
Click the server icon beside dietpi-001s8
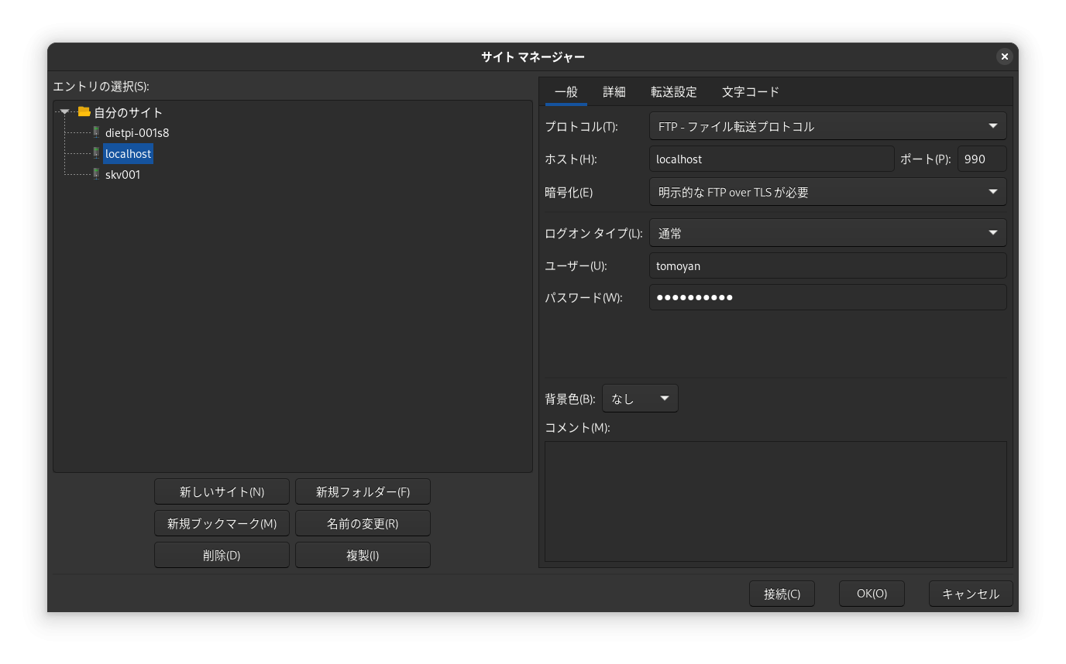coord(96,132)
